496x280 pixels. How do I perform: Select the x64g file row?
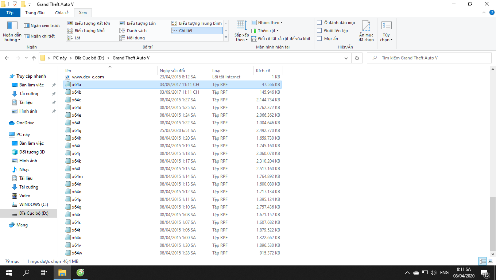172,131
